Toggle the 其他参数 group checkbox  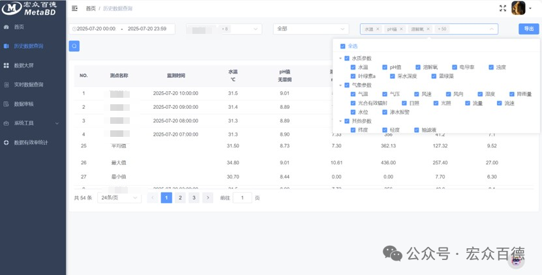point(347,121)
